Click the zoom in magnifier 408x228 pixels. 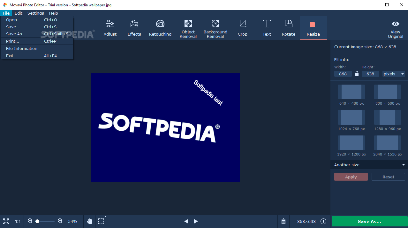click(60, 221)
